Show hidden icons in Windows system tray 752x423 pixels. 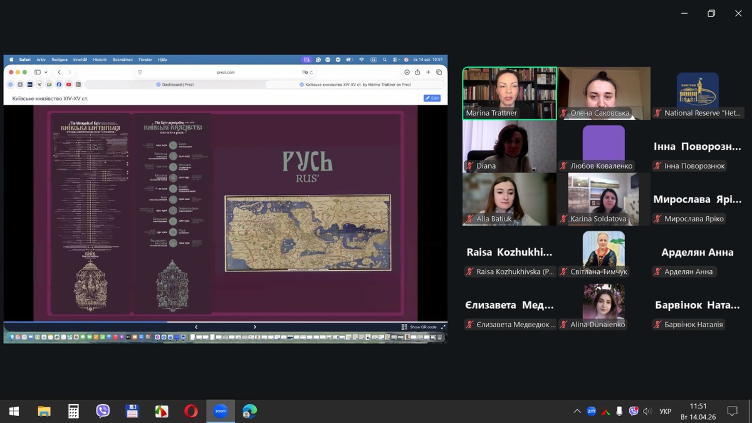pyautogui.click(x=577, y=412)
